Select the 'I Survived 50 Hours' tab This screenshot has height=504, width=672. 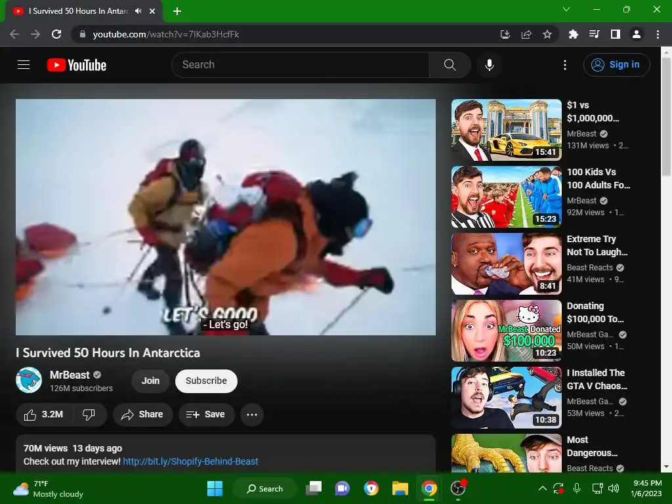79,11
